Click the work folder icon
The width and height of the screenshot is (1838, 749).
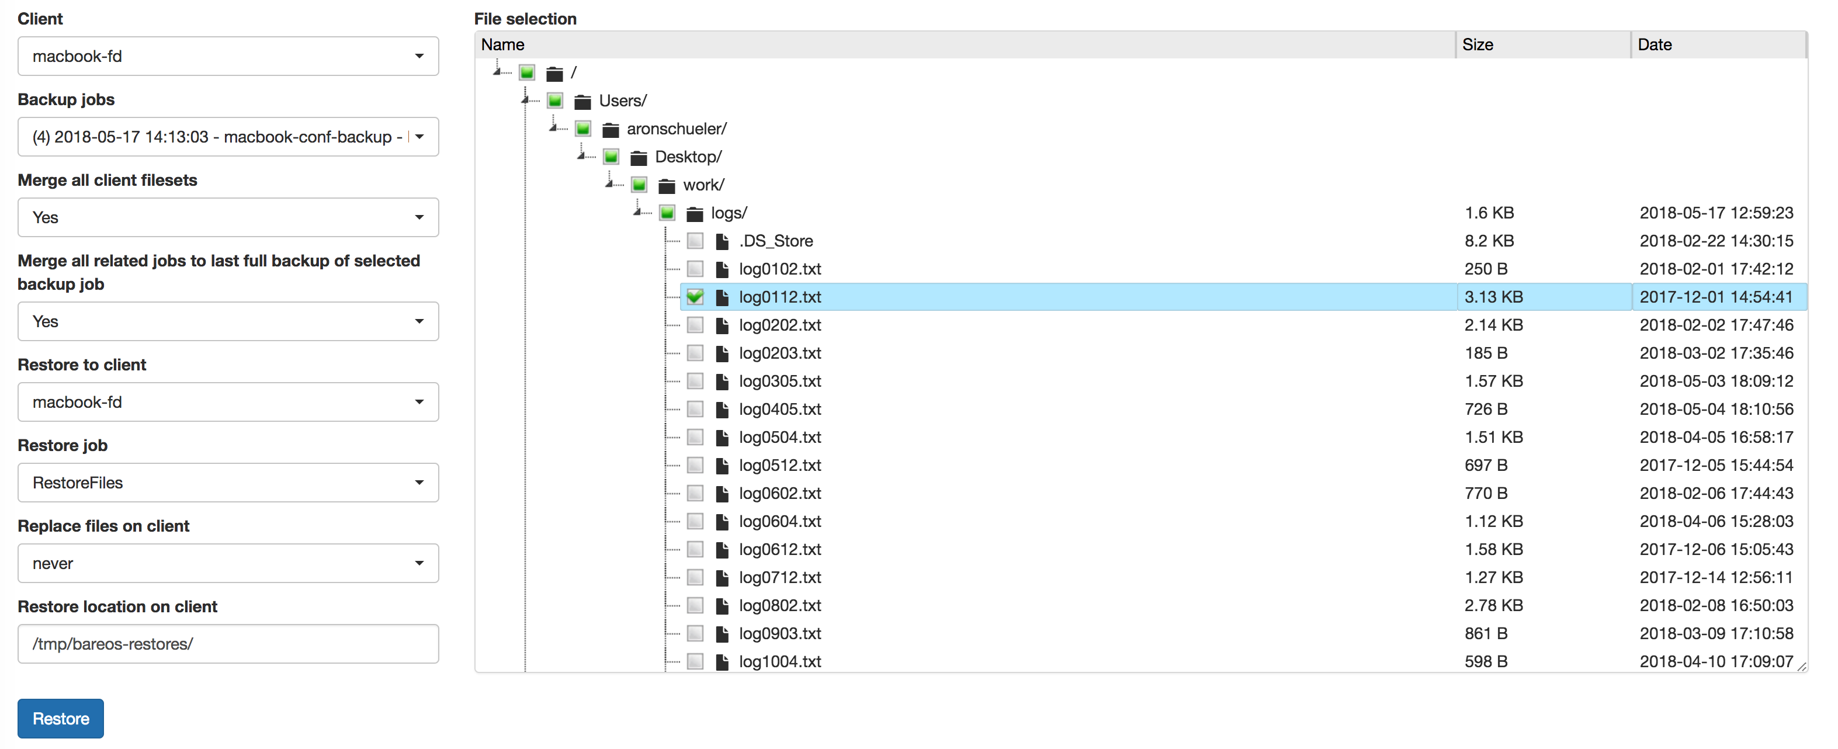667,185
